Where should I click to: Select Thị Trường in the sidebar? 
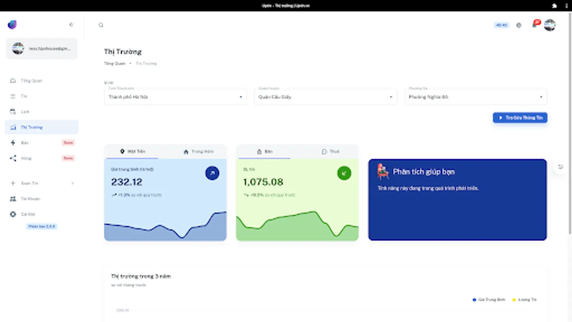point(42,127)
